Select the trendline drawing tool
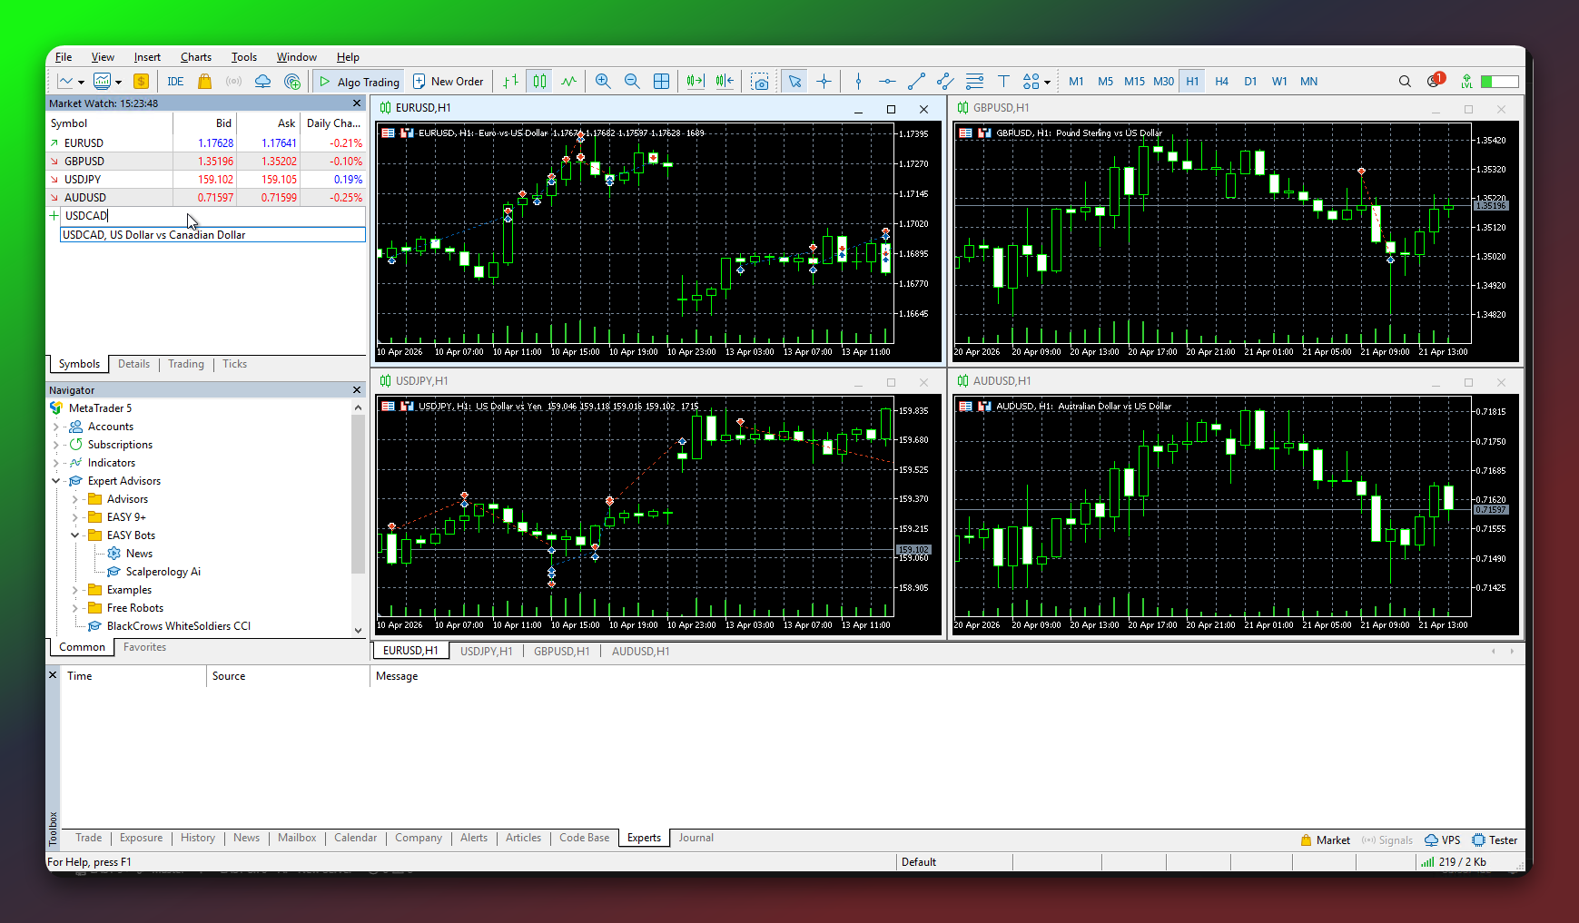Image resolution: width=1579 pixels, height=923 pixels. point(915,81)
